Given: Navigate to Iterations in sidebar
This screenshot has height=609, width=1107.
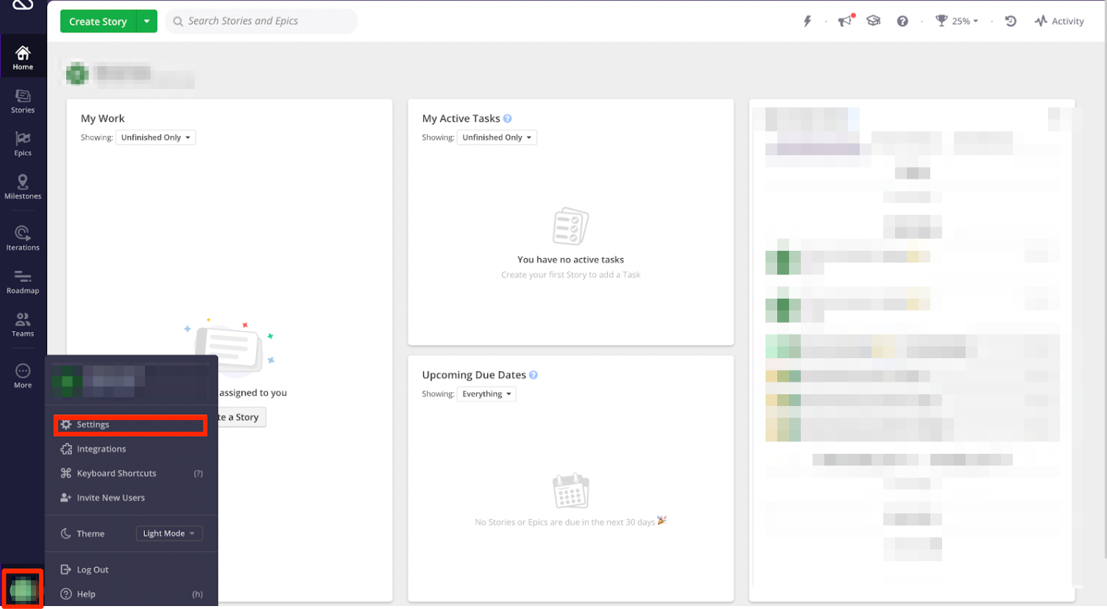Looking at the screenshot, I should click(23, 238).
